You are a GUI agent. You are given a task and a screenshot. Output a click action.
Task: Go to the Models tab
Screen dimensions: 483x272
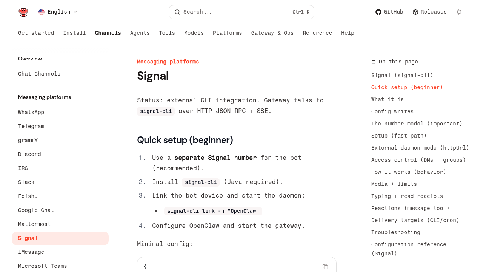pos(194,33)
